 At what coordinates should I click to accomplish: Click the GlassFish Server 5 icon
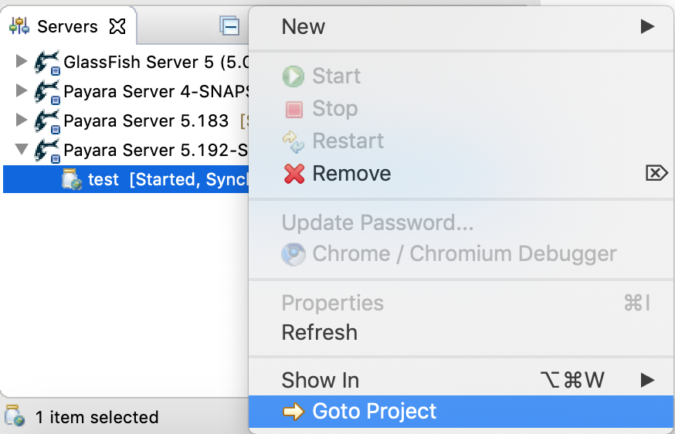tap(47, 63)
